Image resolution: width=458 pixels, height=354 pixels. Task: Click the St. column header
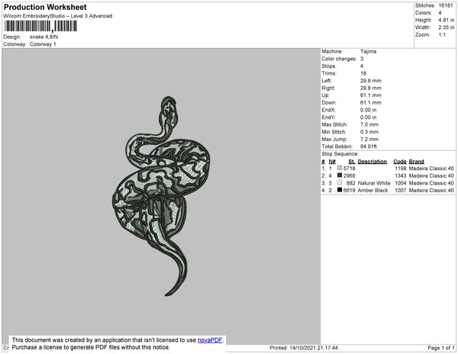[x=352, y=162]
